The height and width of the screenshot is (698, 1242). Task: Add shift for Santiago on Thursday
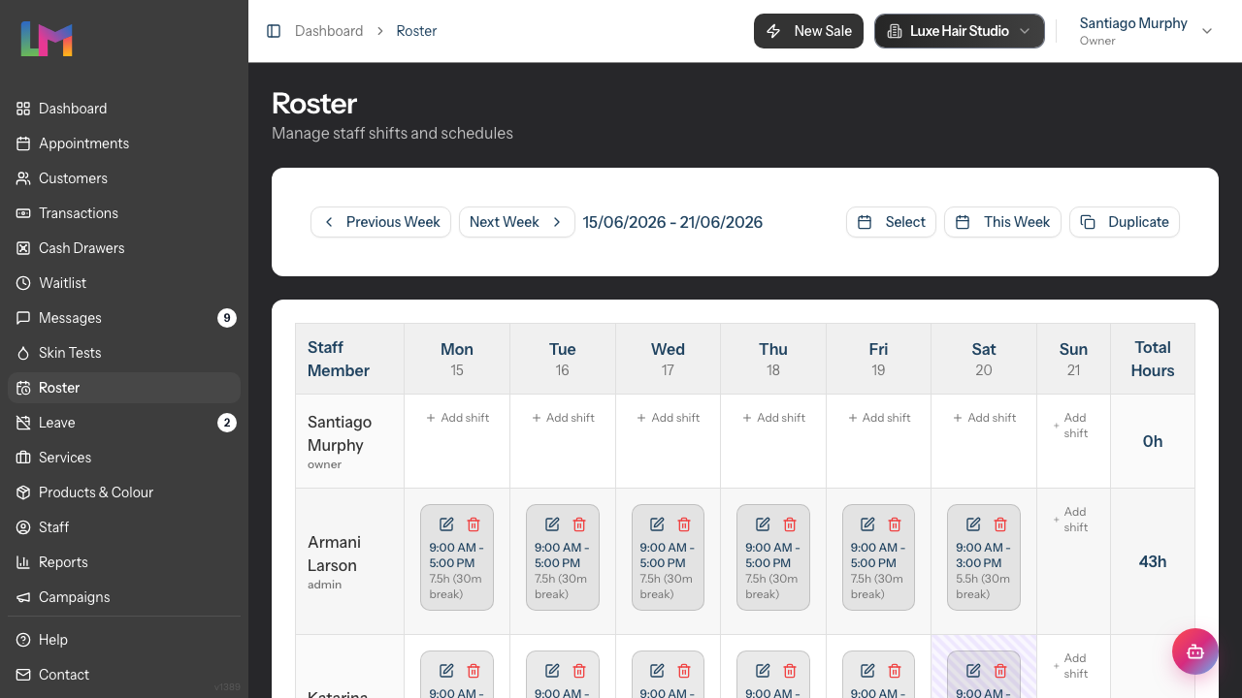(773, 418)
